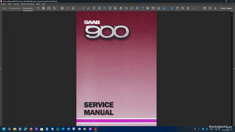Click the page number input field
235x132 pixels.
pyautogui.click(x=79, y=8)
